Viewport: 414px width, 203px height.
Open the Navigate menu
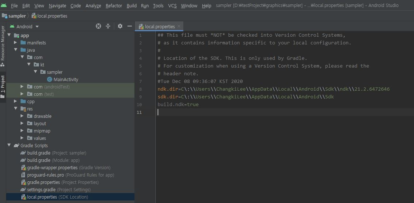pos(57,6)
